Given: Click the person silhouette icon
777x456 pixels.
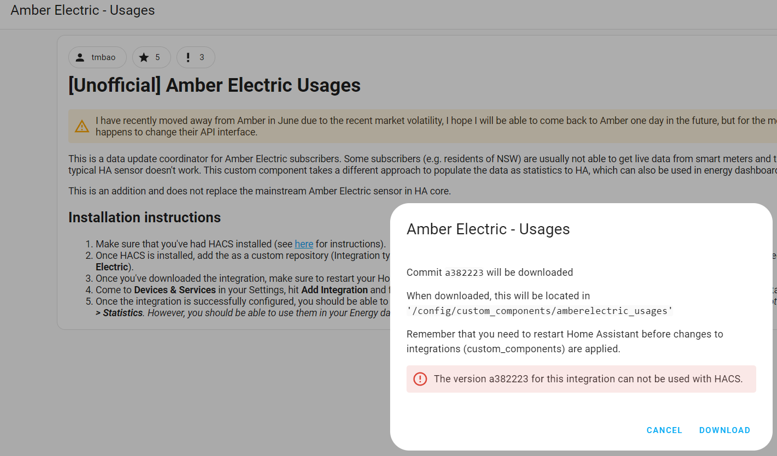Looking at the screenshot, I should pyautogui.click(x=80, y=57).
